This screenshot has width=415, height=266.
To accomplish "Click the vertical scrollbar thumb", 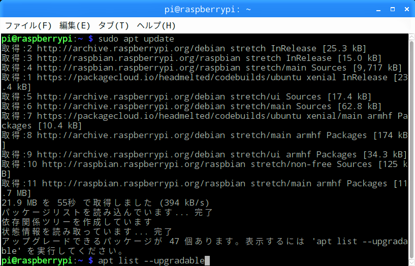I will pyautogui.click(x=411, y=149).
